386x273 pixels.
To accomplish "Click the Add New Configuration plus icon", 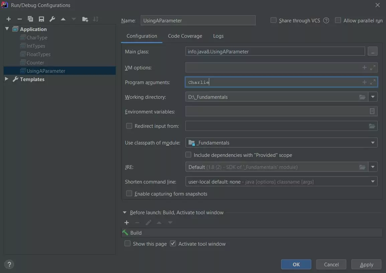I will (9, 19).
